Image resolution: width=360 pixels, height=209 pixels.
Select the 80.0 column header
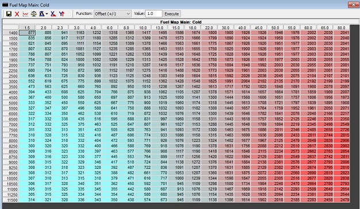(x=342, y=28)
